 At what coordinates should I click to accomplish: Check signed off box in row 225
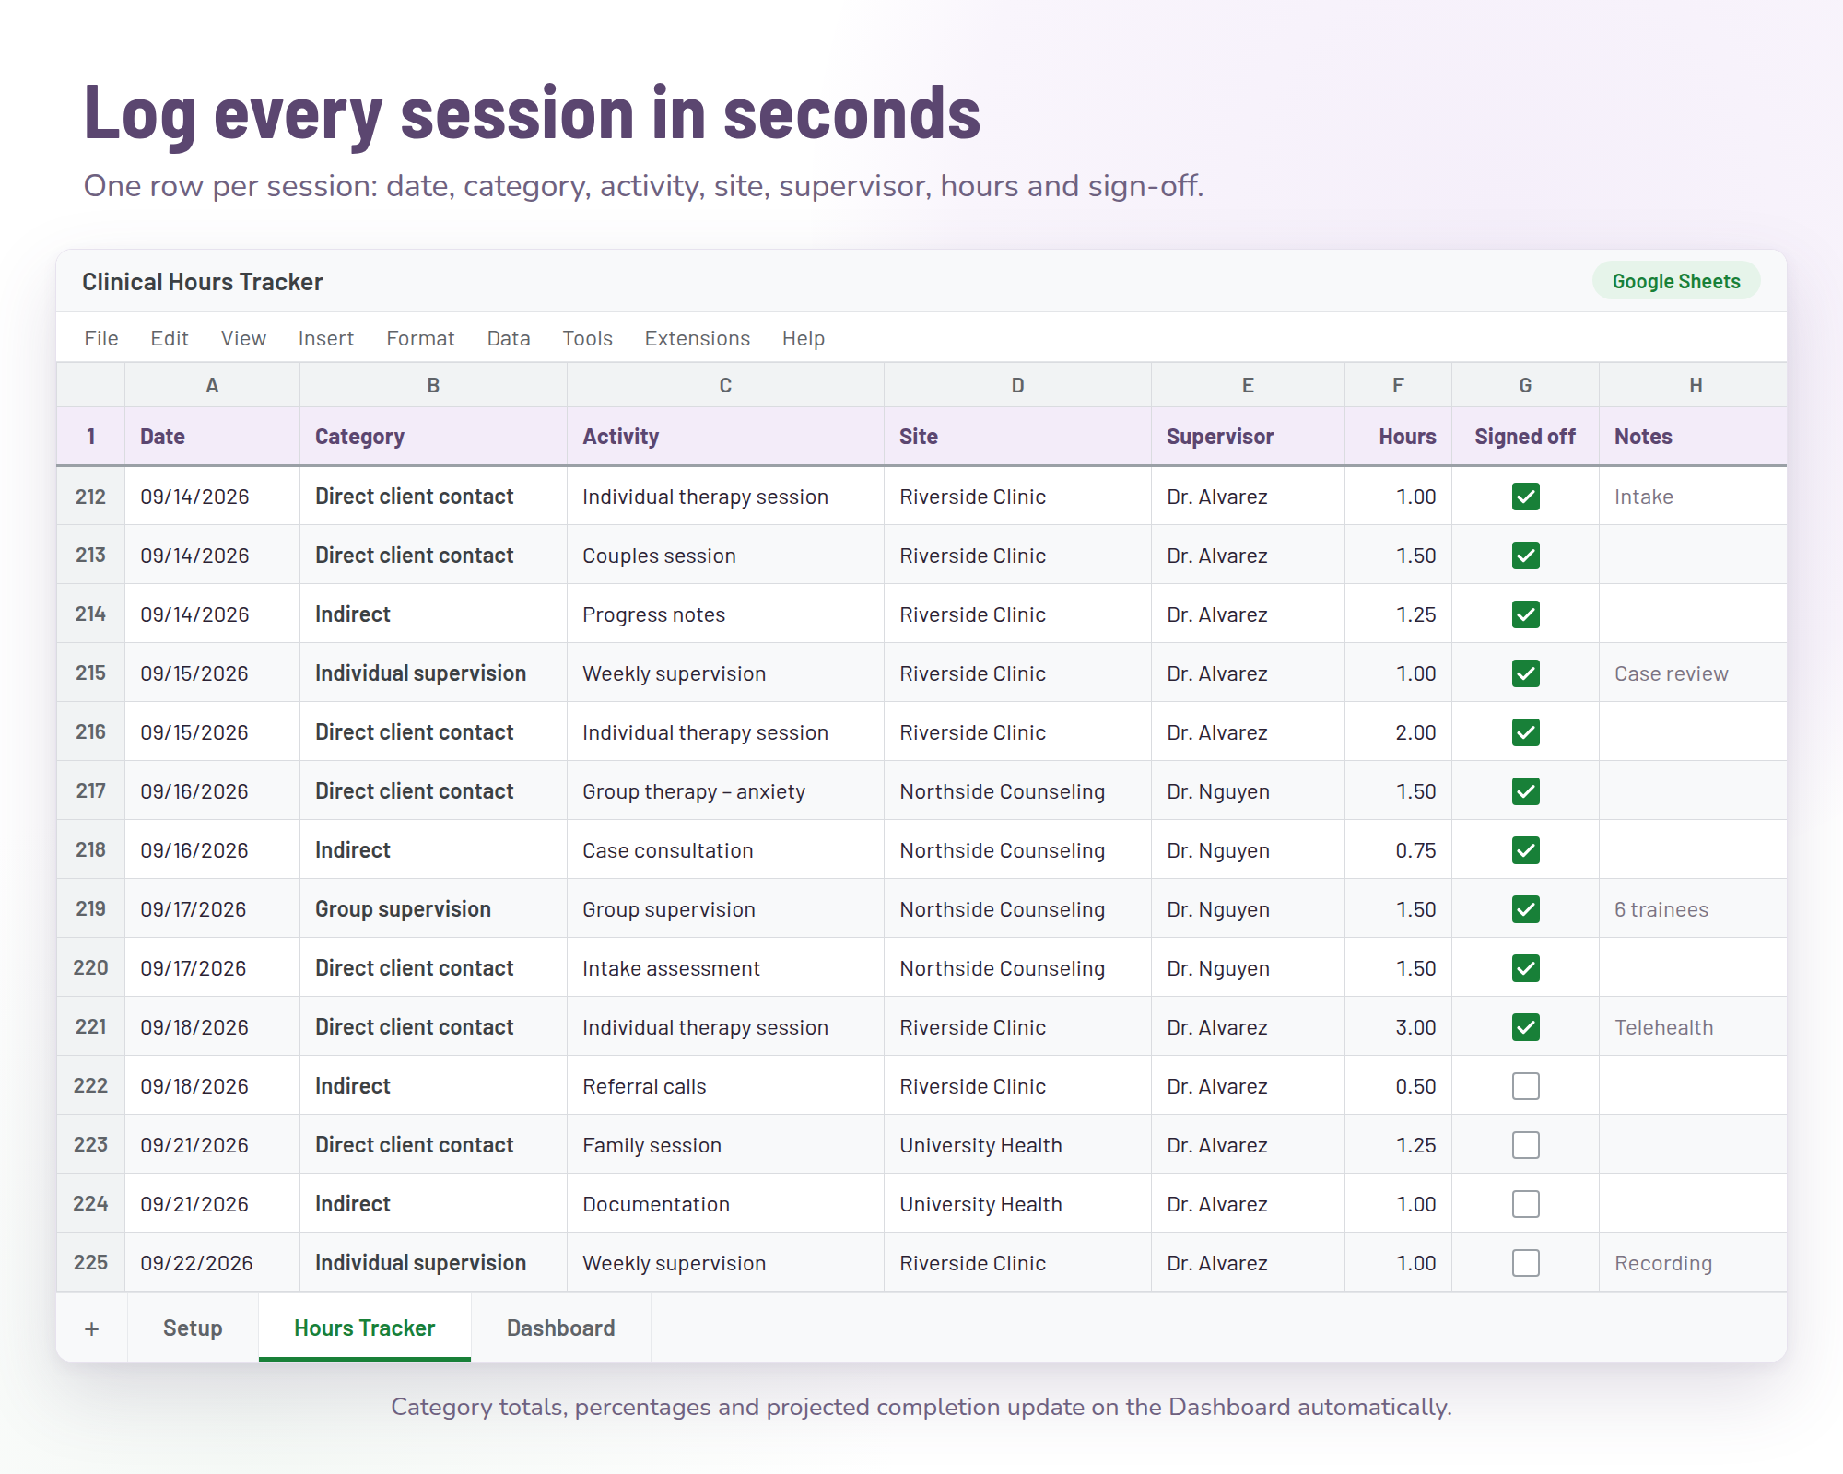click(1526, 1263)
